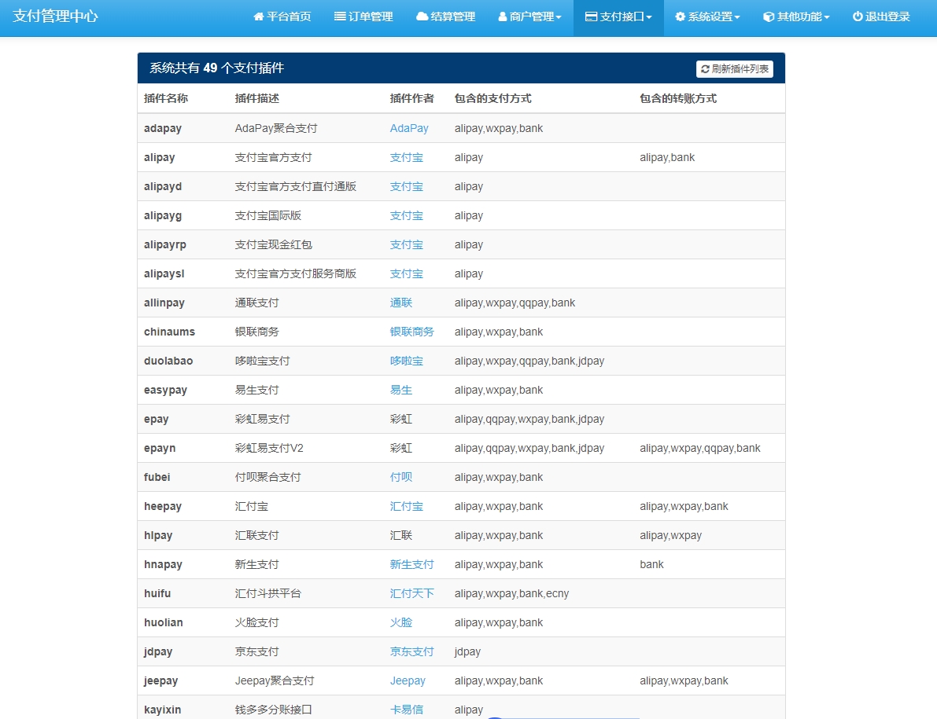Open the 平台首页 menu item
Screen dimensions: 937x719
pos(282,17)
